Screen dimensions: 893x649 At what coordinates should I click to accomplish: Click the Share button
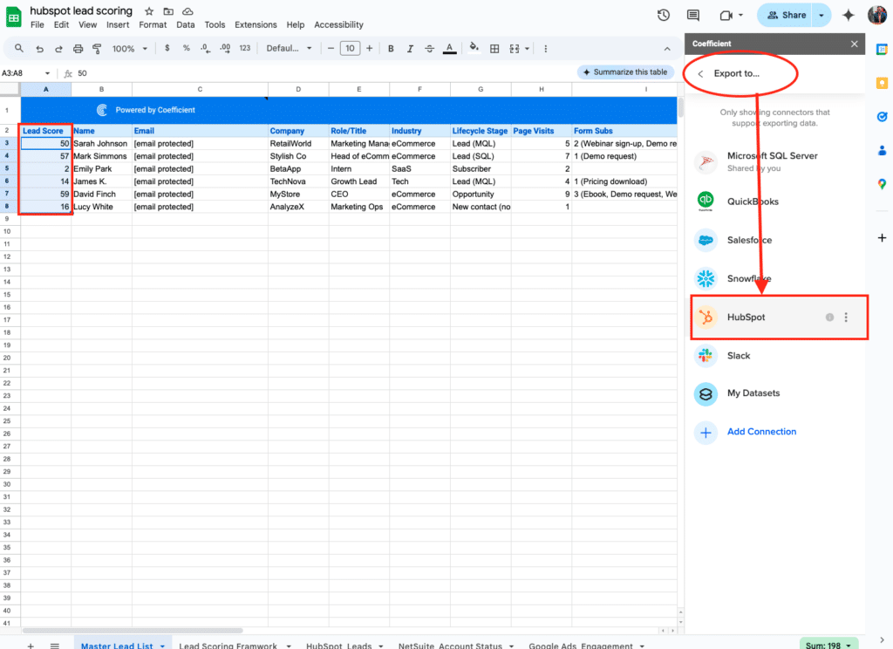786,16
